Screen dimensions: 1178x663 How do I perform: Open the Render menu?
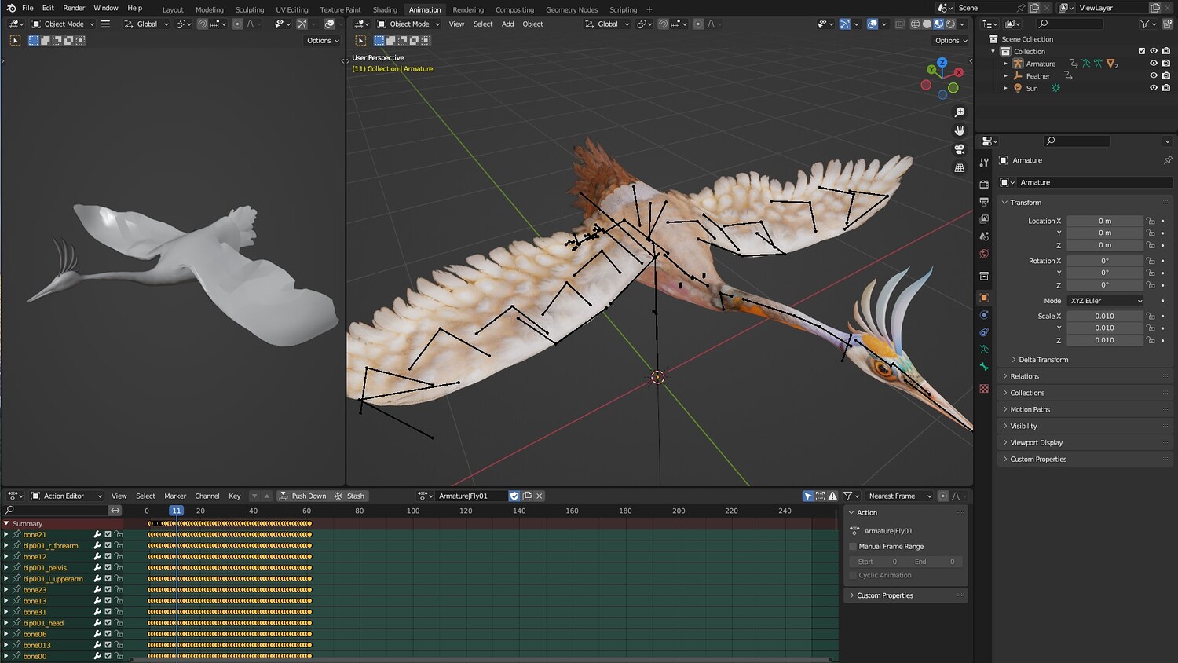point(74,8)
